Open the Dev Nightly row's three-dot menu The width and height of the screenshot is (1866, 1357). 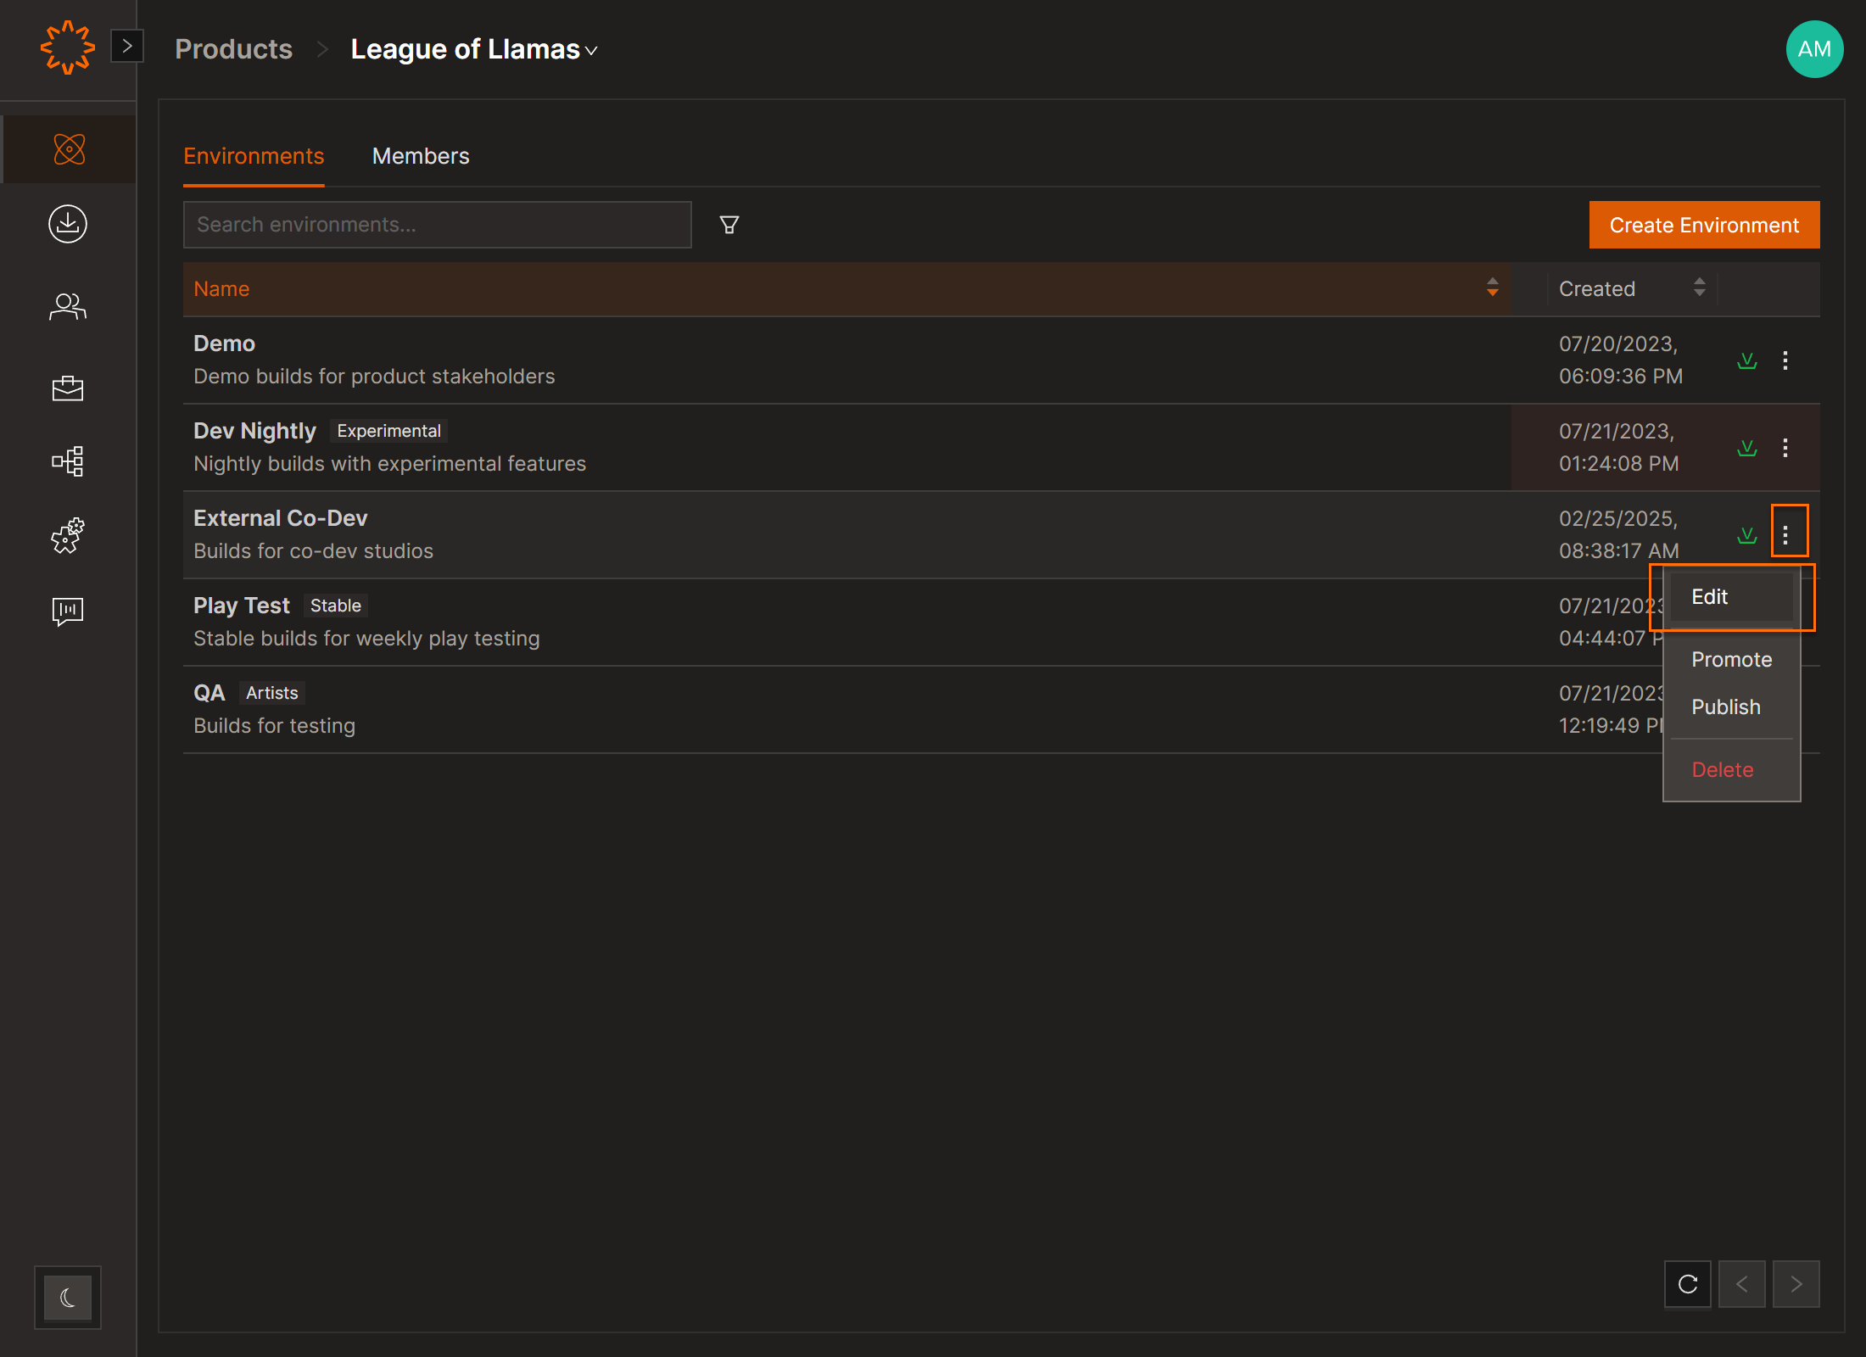1785,448
